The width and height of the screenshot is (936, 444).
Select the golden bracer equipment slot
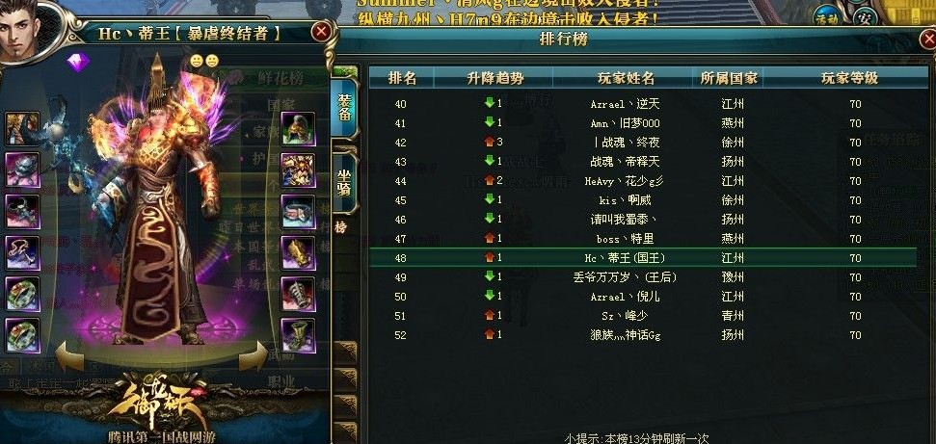click(x=298, y=252)
